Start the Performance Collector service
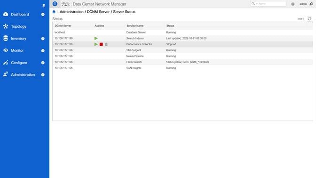 tap(96, 44)
